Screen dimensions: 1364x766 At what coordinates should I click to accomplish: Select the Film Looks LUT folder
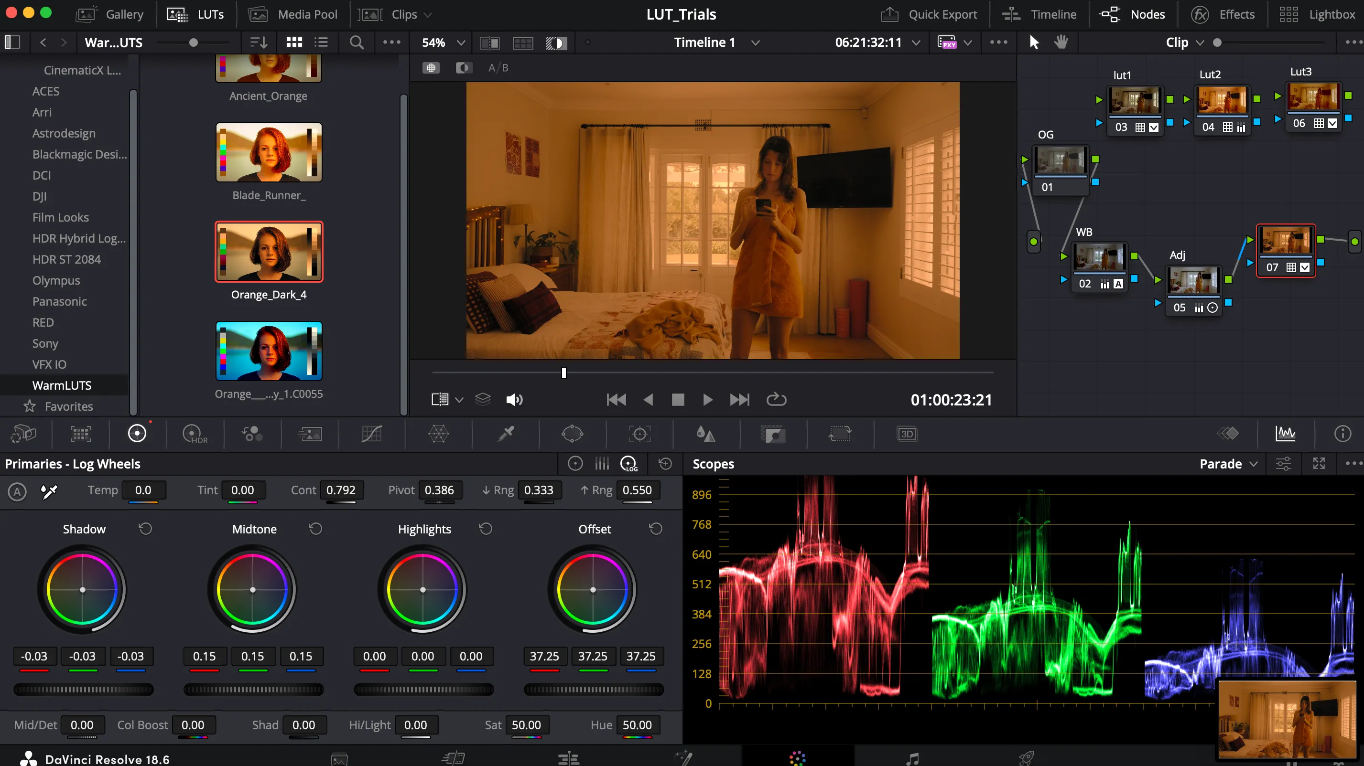click(x=60, y=217)
